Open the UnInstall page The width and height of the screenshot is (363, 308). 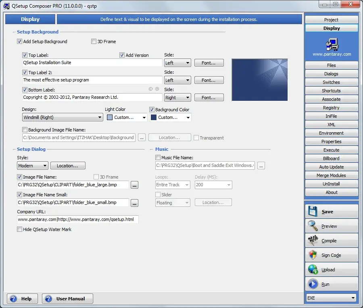(x=331, y=184)
